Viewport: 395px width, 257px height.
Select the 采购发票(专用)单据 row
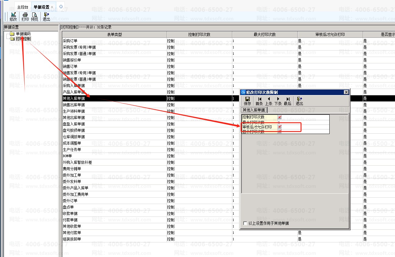[x=229, y=47]
